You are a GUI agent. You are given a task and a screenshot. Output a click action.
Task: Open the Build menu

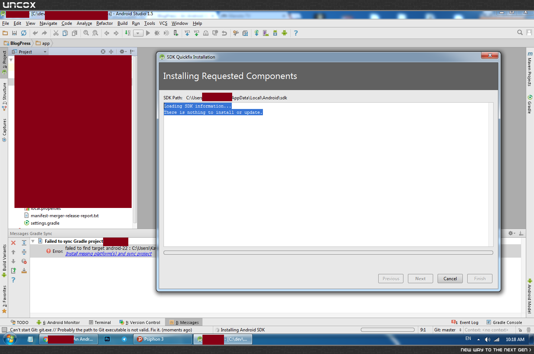click(x=122, y=23)
